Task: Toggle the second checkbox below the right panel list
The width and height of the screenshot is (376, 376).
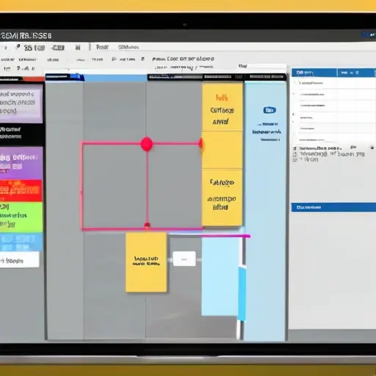Action: point(294,154)
